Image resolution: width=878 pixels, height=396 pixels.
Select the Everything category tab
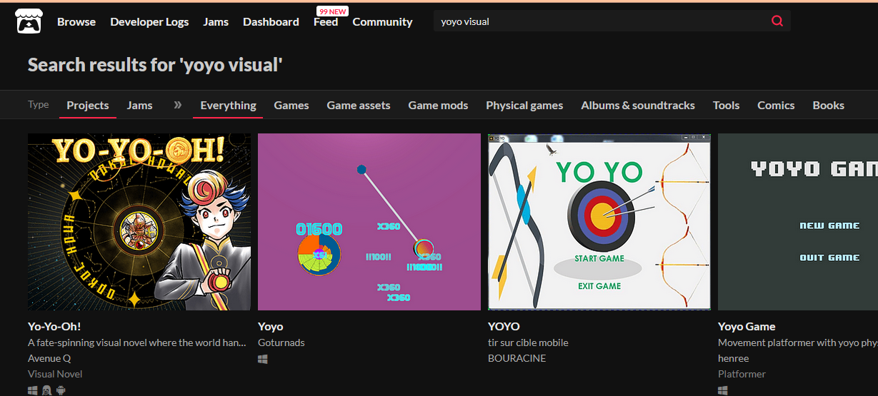[228, 105]
